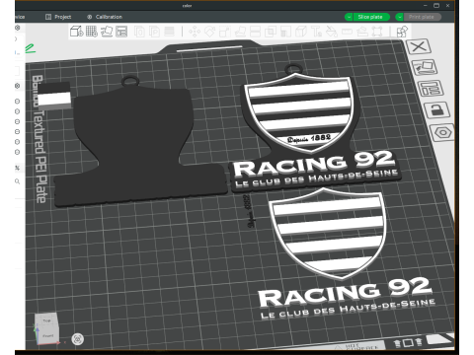Image resolution: width=474 pixels, height=355 pixels.
Task: Switch to the Project tab
Action: [58, 17]
